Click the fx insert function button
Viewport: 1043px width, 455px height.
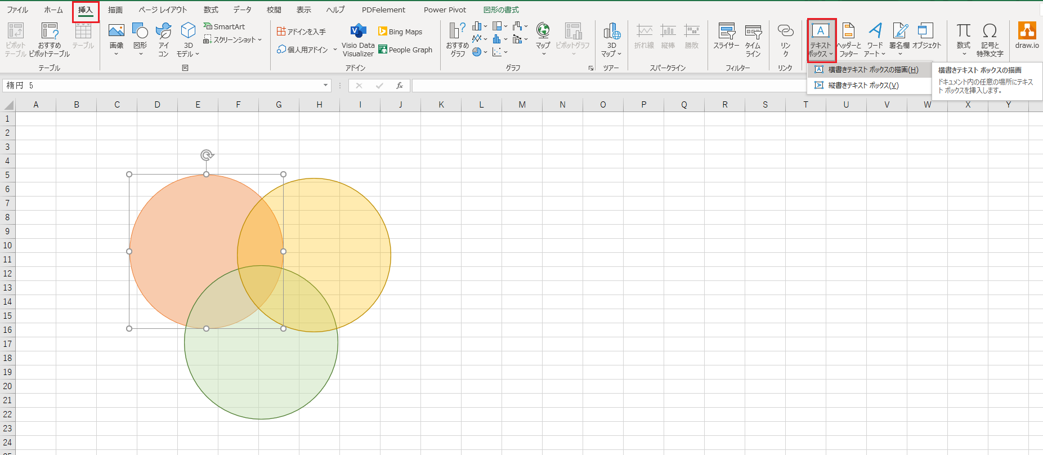[400, 86]
